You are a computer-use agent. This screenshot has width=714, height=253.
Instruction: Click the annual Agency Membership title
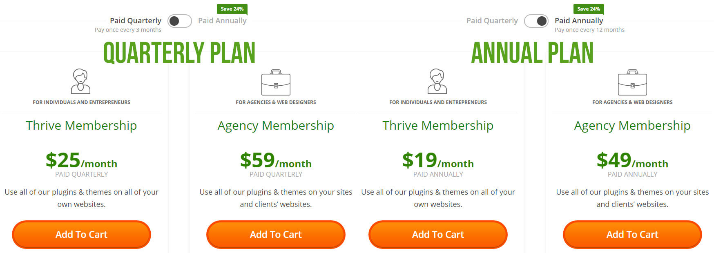pos(632,126)
